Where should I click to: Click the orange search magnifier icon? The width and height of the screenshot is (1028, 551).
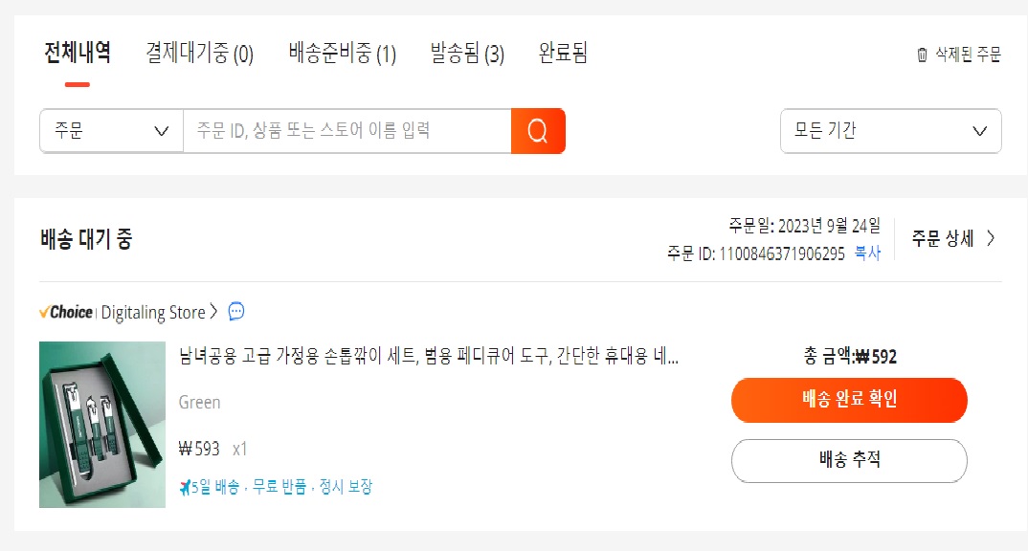coord(538,131)
